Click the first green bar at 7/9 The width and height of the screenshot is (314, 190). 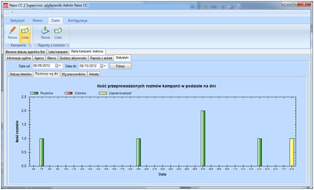[41, 152]
